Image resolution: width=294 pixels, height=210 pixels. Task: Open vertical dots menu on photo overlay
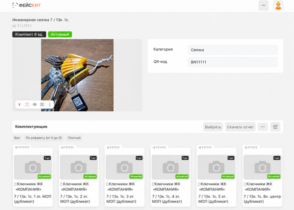pyautogui.click(x=50, y=105)
